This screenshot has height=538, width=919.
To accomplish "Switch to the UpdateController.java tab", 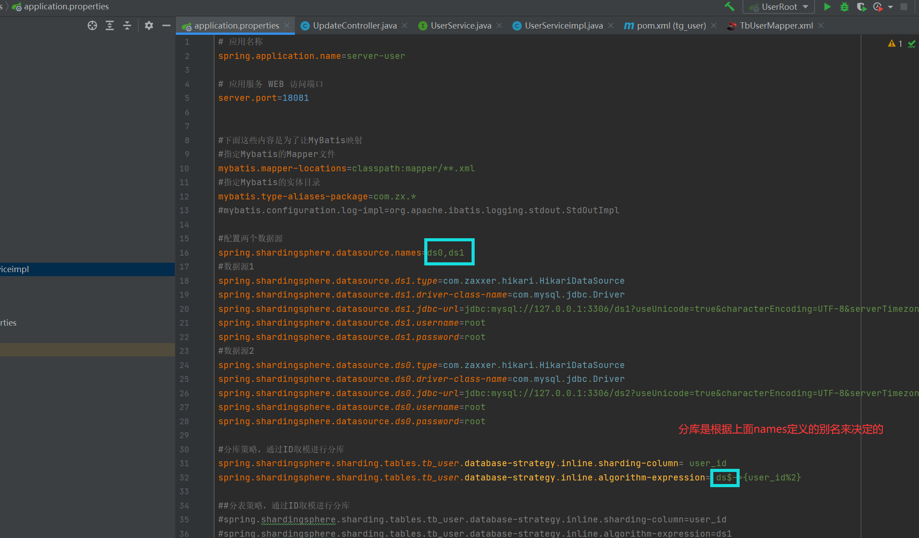I will (355, 25).
